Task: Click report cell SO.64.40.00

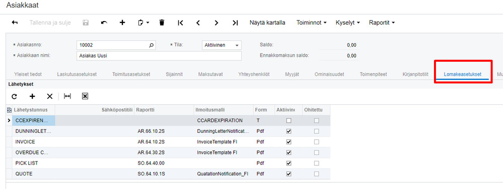Action: [164, 163]
